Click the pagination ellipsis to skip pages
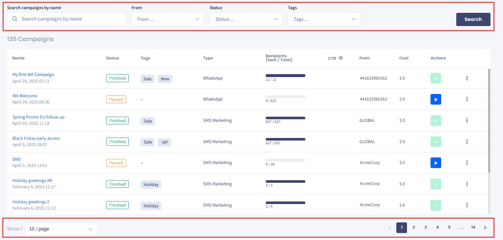The image size is (503, 240). pos(461,228)
